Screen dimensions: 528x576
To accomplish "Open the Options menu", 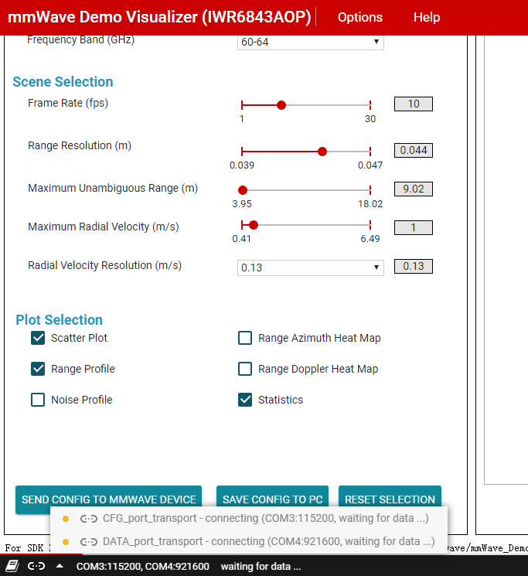I will coord(359,17).
